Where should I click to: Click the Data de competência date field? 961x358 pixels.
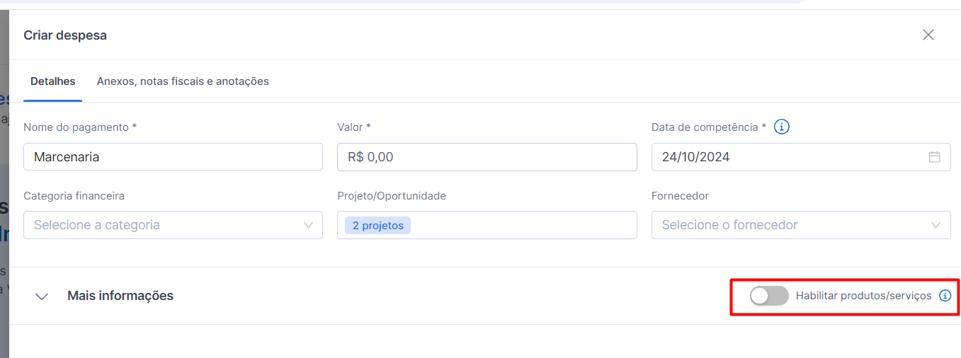786,157
